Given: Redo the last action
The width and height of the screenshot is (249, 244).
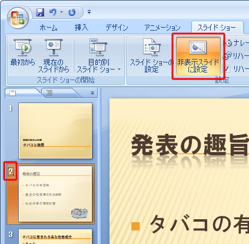Looking at the screenshot, I should (x=72, y=12).
